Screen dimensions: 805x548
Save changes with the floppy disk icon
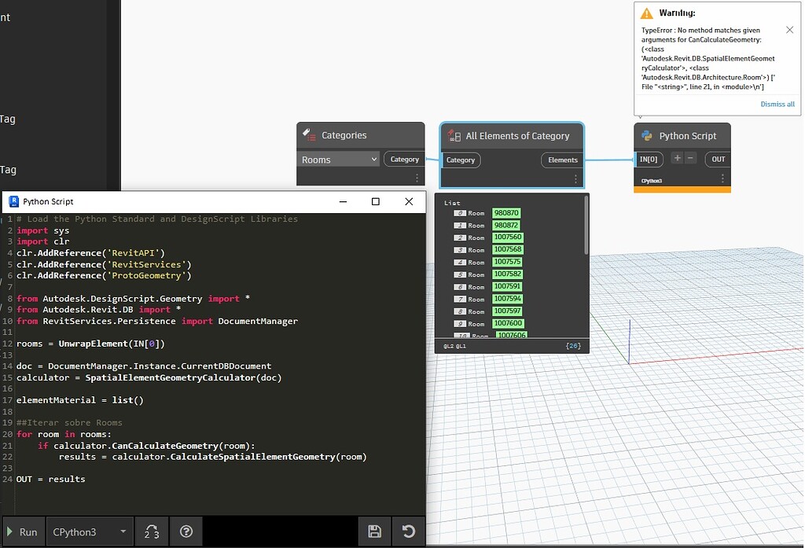(x=374, y=531)
